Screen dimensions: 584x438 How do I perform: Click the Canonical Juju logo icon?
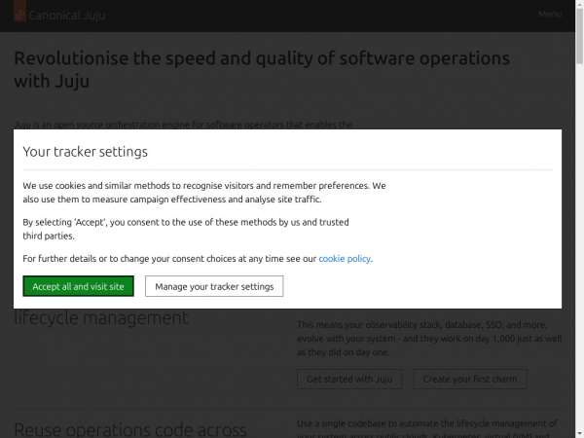pyautogui.click(x=19, y=11)
